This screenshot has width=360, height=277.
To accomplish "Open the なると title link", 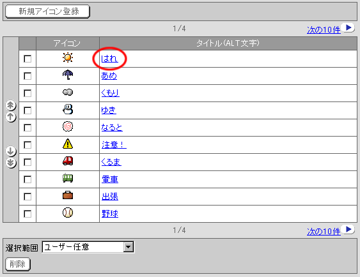I will tap(112, 128).
